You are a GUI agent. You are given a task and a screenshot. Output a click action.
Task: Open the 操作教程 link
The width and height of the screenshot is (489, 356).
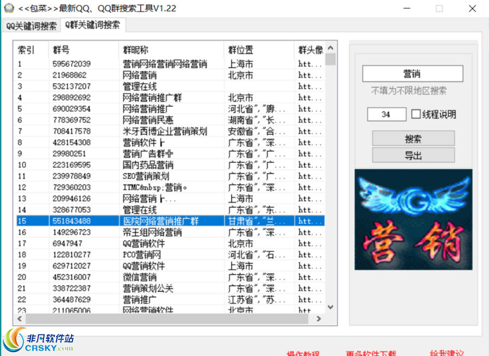tap(303, 353)
